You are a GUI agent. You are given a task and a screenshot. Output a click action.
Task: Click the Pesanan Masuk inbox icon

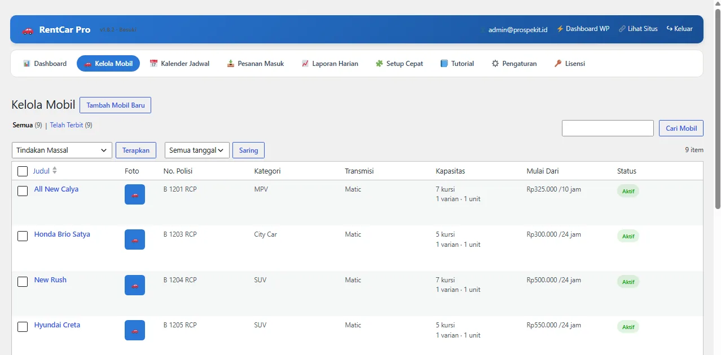pyautogui.click(x=230, y=64)
